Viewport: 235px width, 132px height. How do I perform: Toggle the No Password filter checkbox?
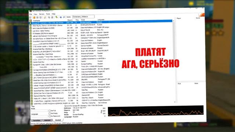click(x=50, y=116)
